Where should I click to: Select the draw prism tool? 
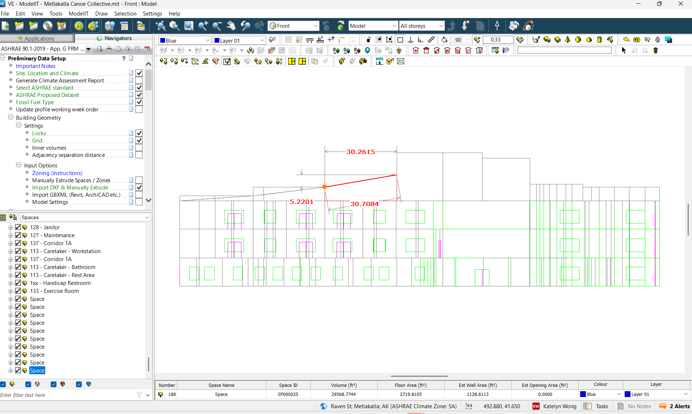tap(557, 40)
